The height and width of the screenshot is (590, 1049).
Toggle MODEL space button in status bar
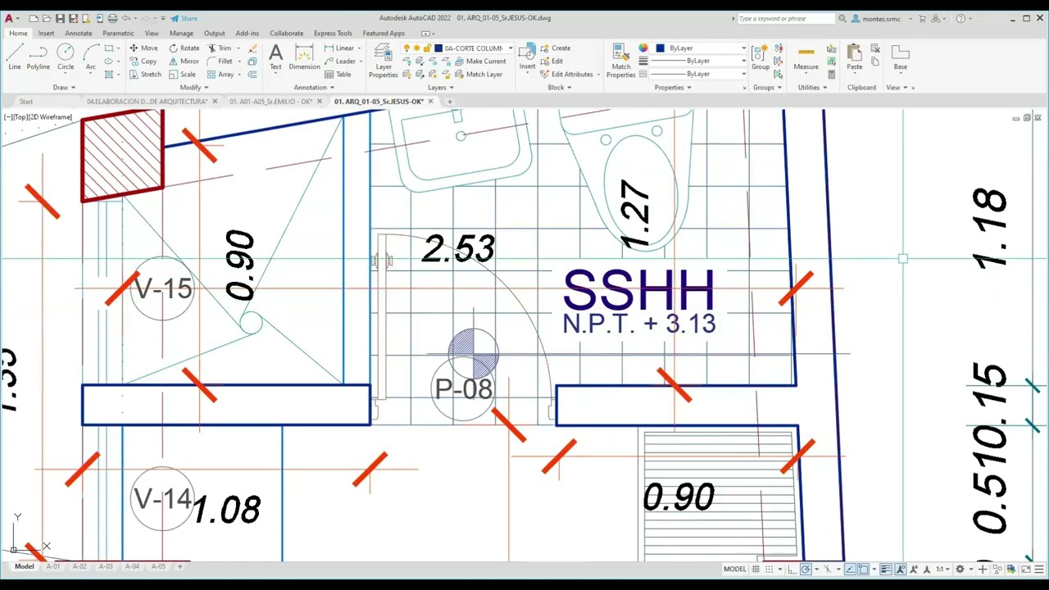click(x=734, y=569)
